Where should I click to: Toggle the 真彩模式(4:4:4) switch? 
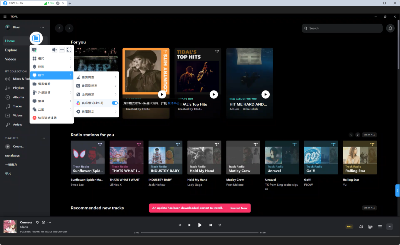click(115, 103)
